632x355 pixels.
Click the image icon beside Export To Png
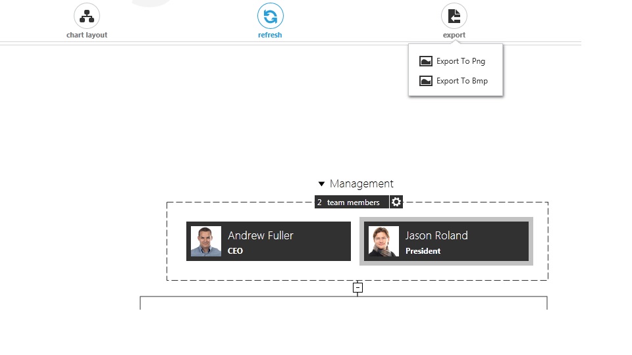click(426, 61)
